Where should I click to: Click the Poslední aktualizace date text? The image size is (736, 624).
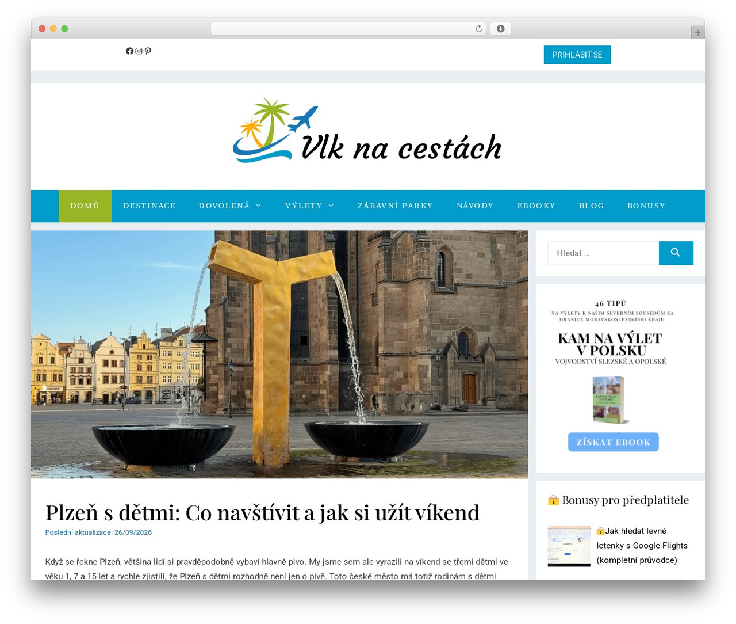(98, 532)
